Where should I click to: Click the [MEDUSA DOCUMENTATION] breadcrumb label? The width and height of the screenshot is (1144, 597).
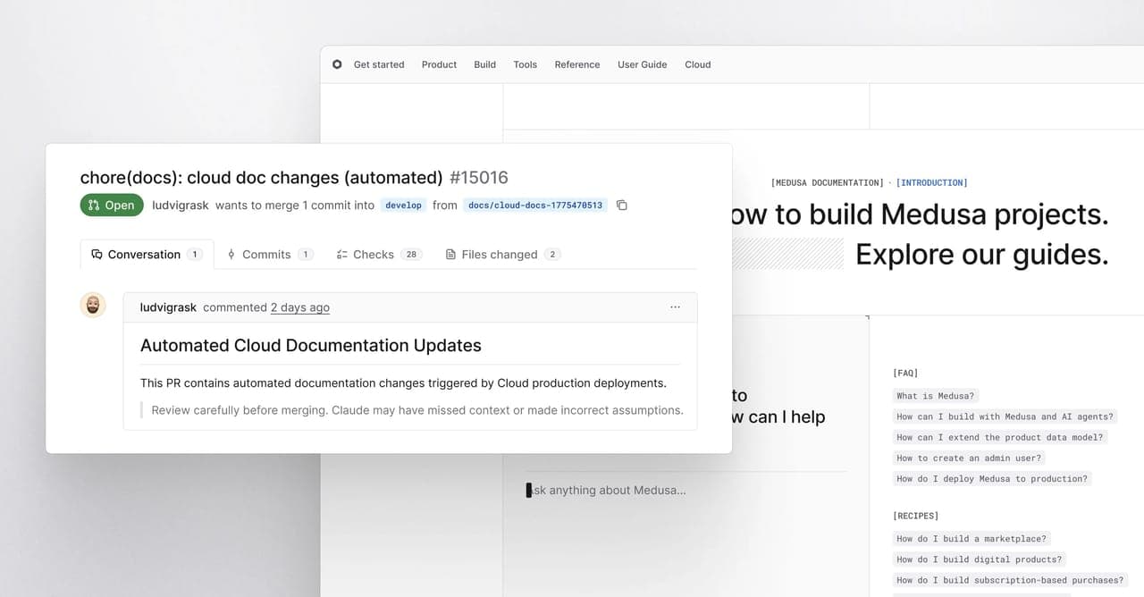828,182
